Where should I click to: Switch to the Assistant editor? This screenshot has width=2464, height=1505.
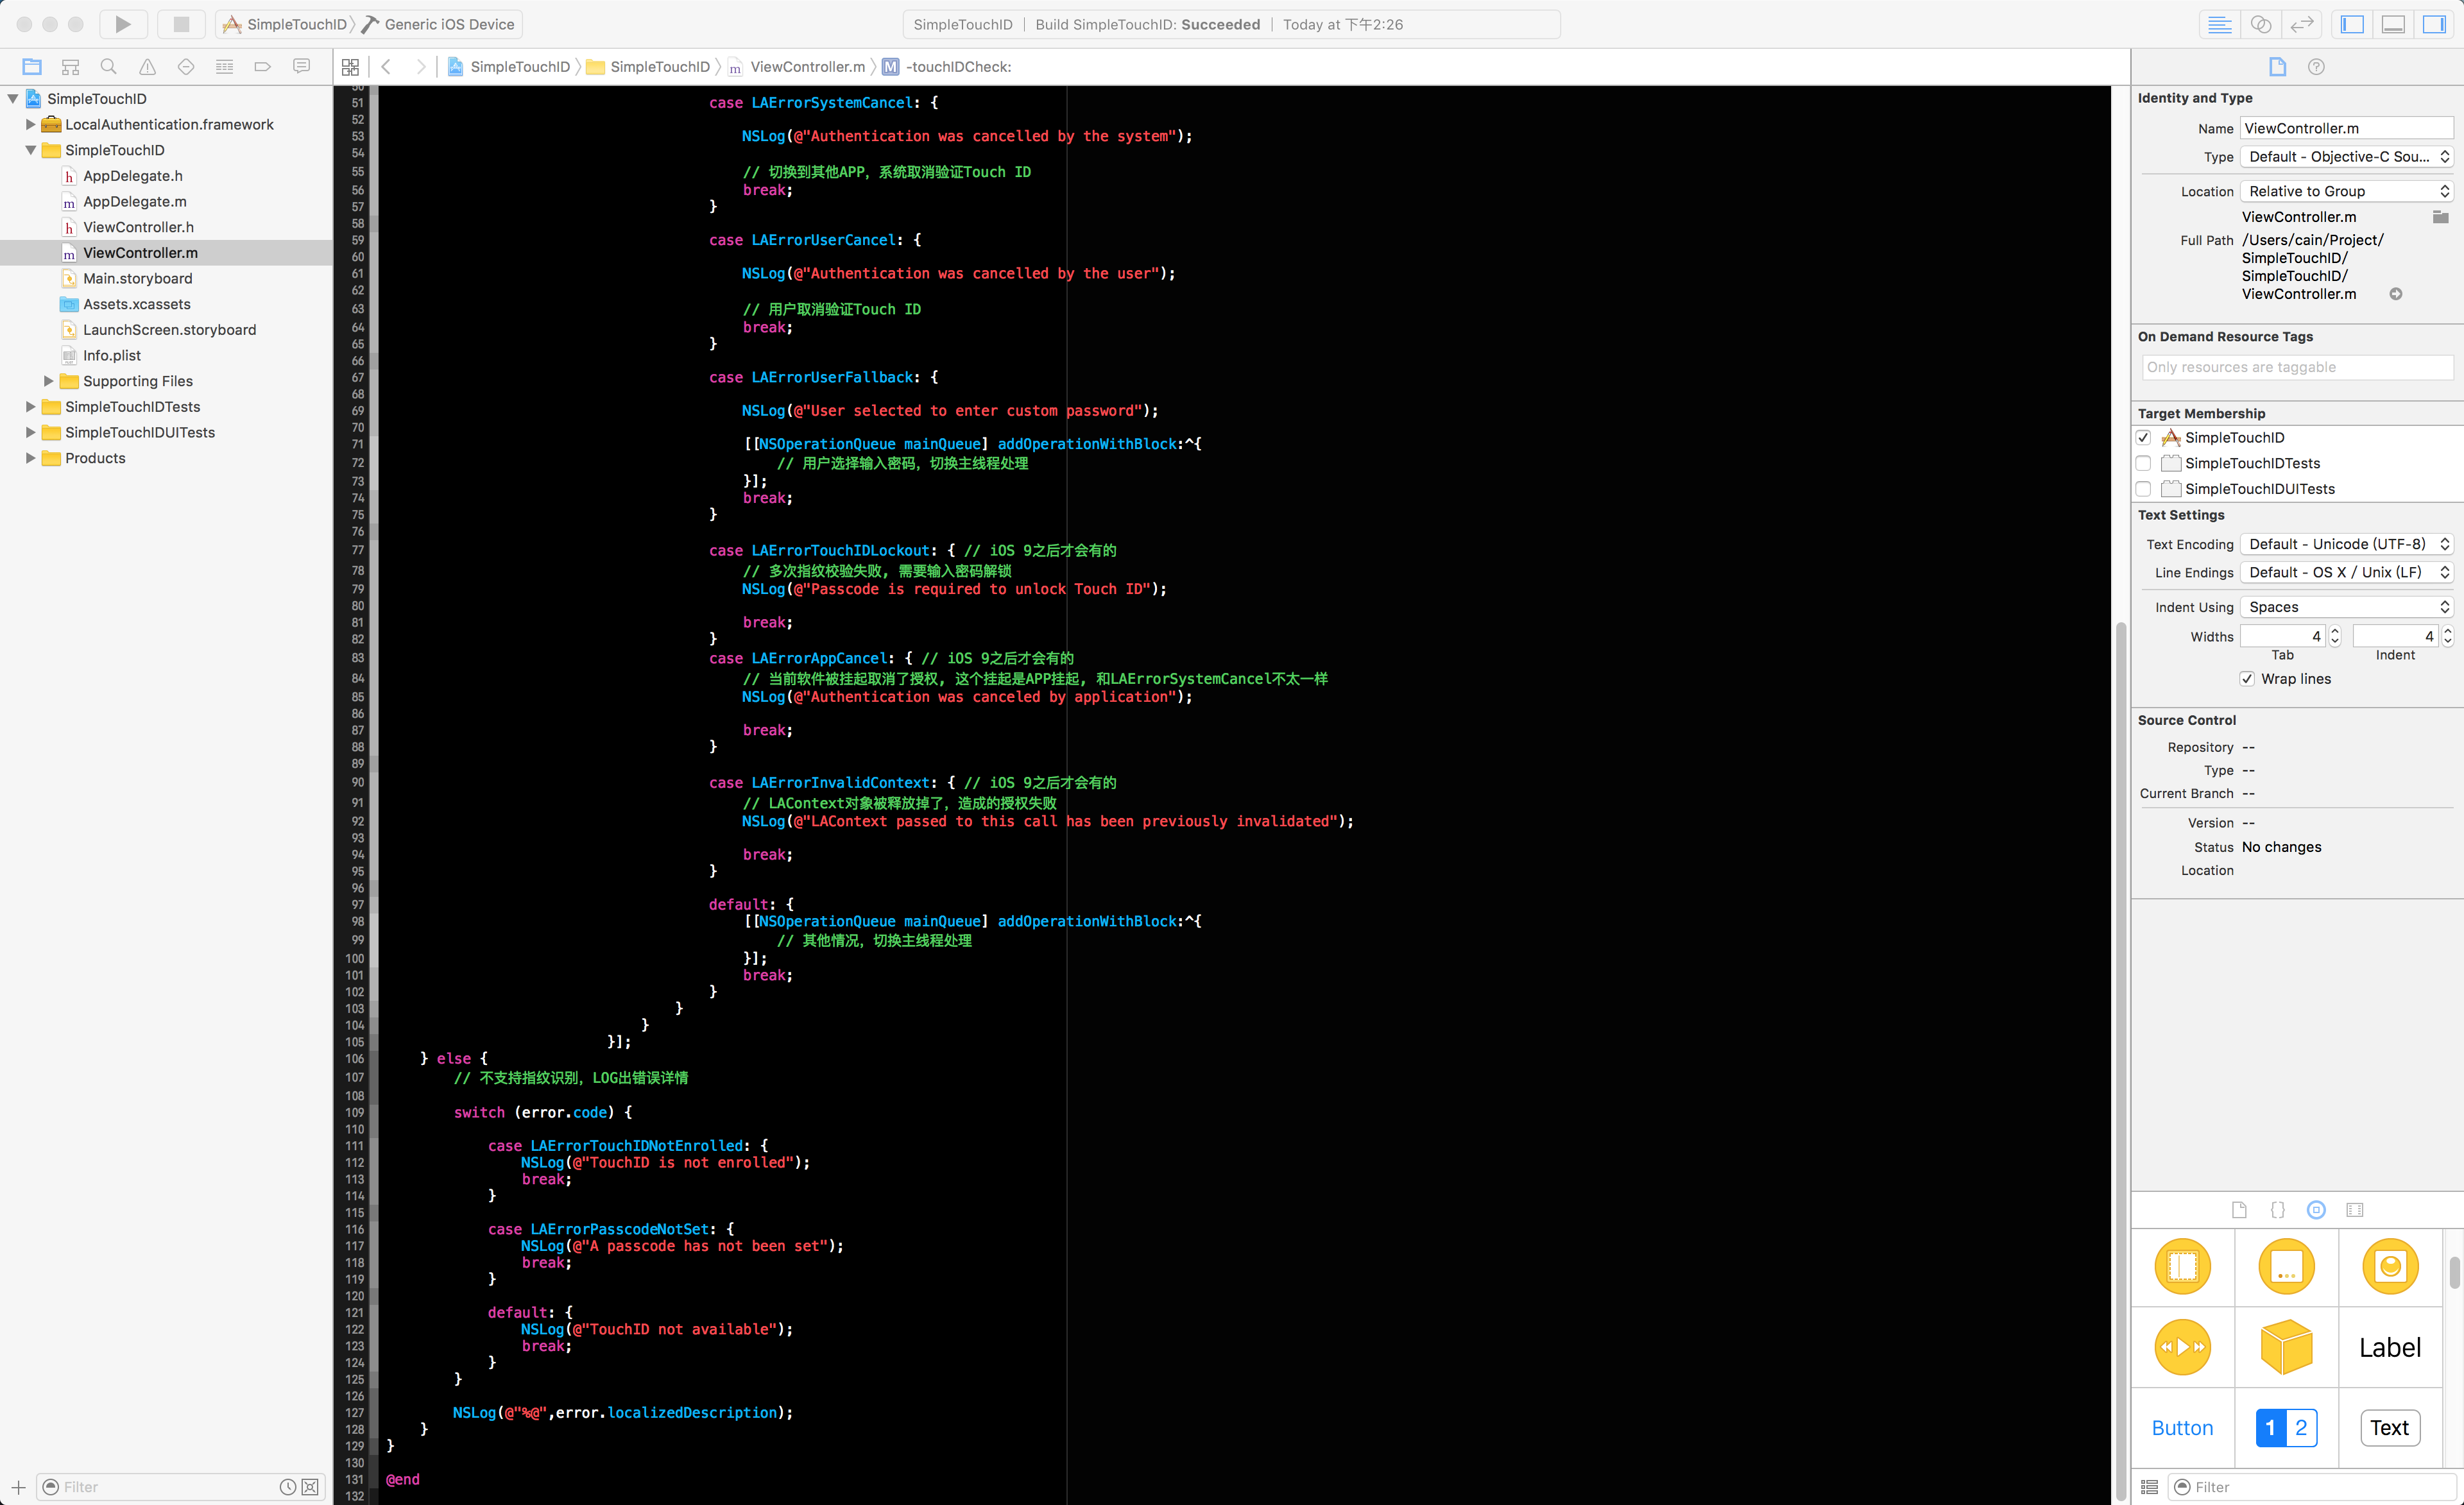[x=2261, y=24]
